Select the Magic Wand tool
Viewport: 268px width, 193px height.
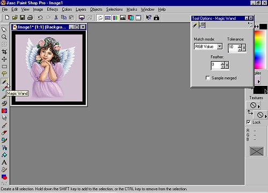pyautogui.click(x=4, y=81)
